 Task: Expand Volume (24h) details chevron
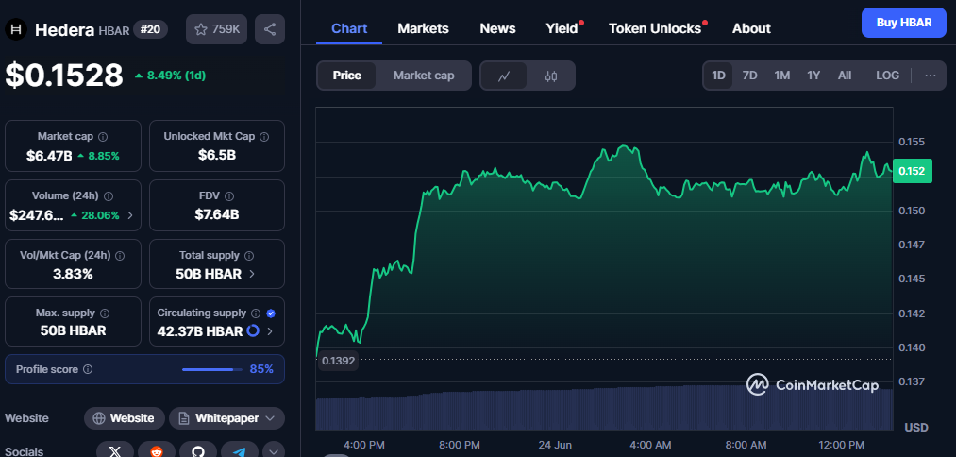pos(130,214)
